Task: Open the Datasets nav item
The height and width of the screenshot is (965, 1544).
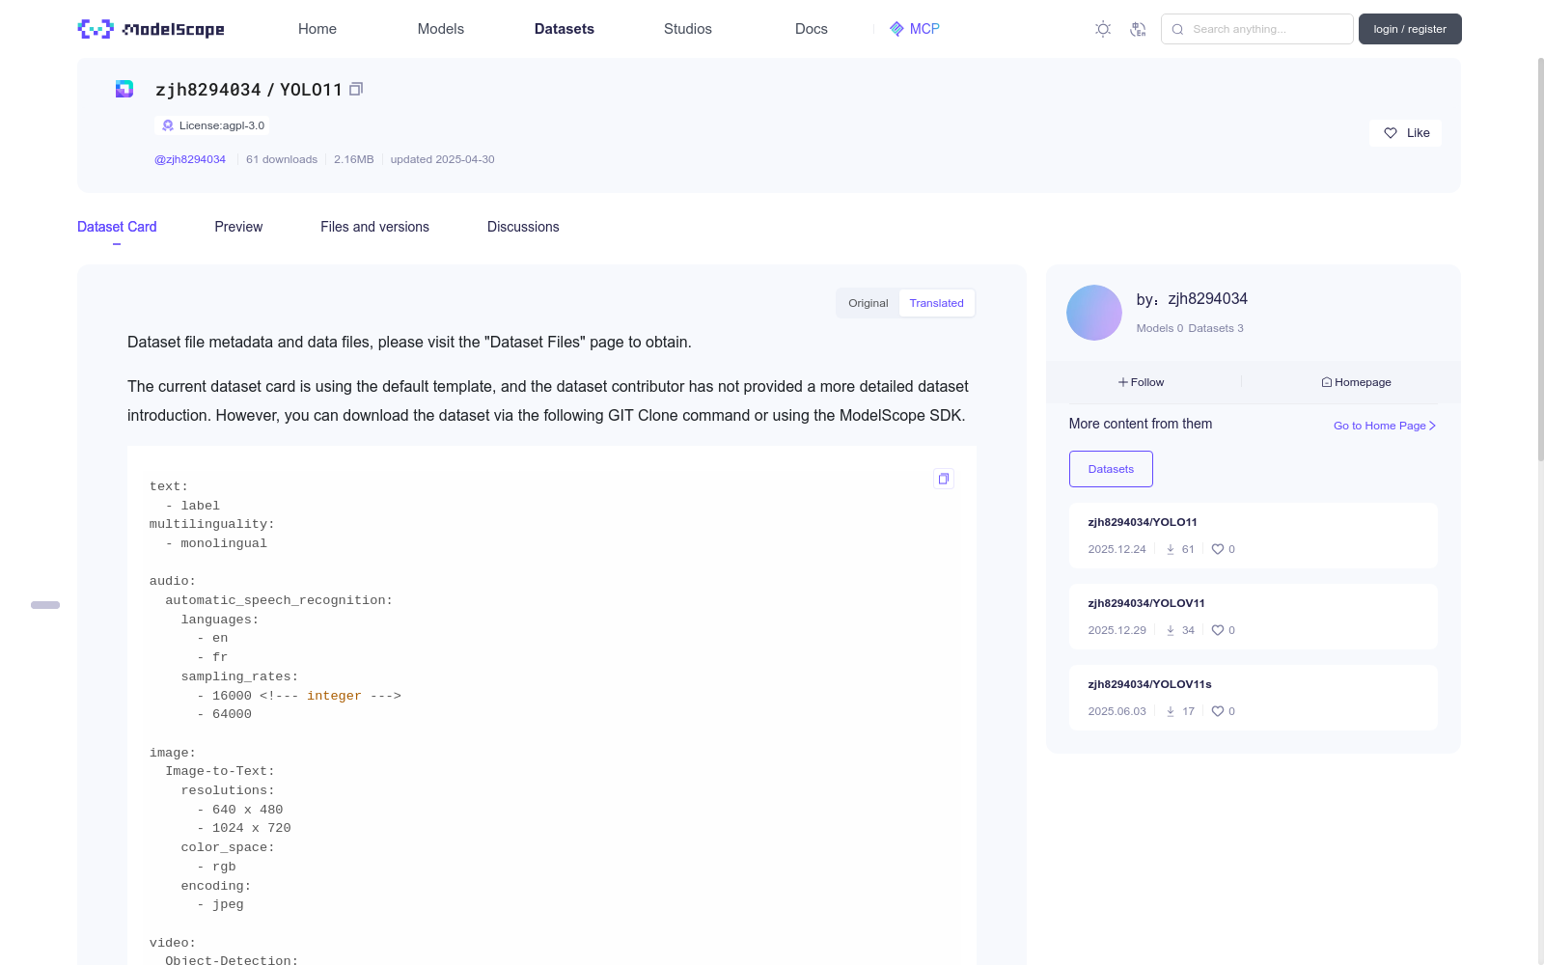Action: point(565,29)
